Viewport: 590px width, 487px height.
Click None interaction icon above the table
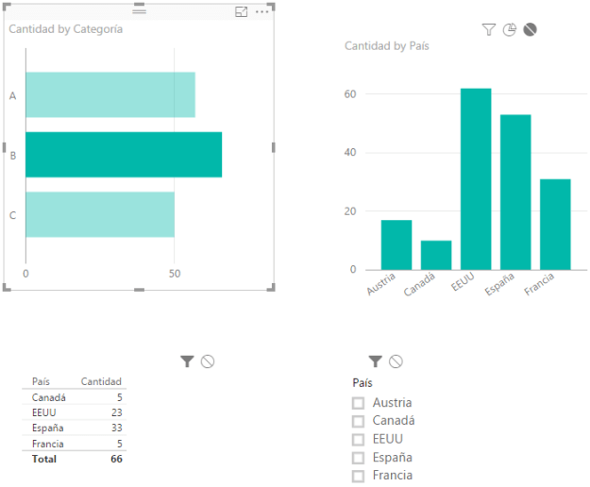pyautogui.click(x=208, y=361)
